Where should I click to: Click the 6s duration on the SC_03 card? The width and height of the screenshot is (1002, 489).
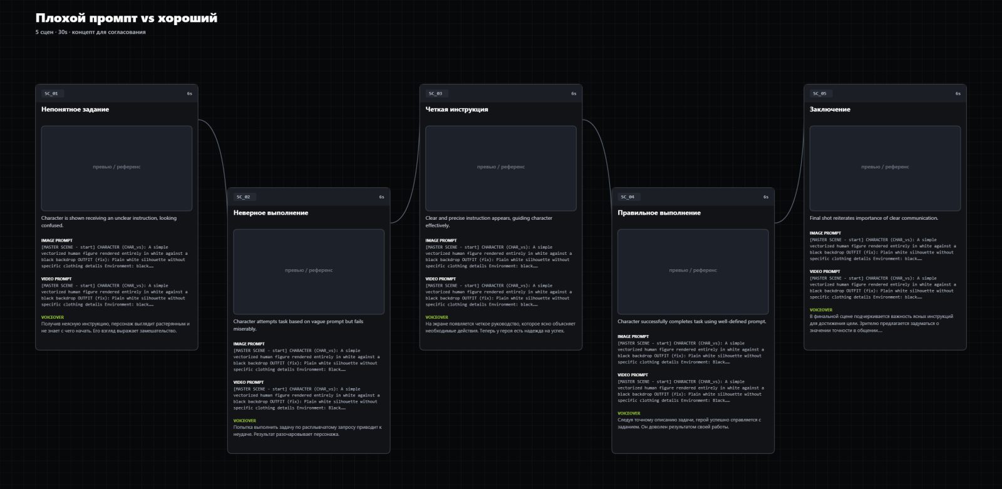[x=574, y=93]
